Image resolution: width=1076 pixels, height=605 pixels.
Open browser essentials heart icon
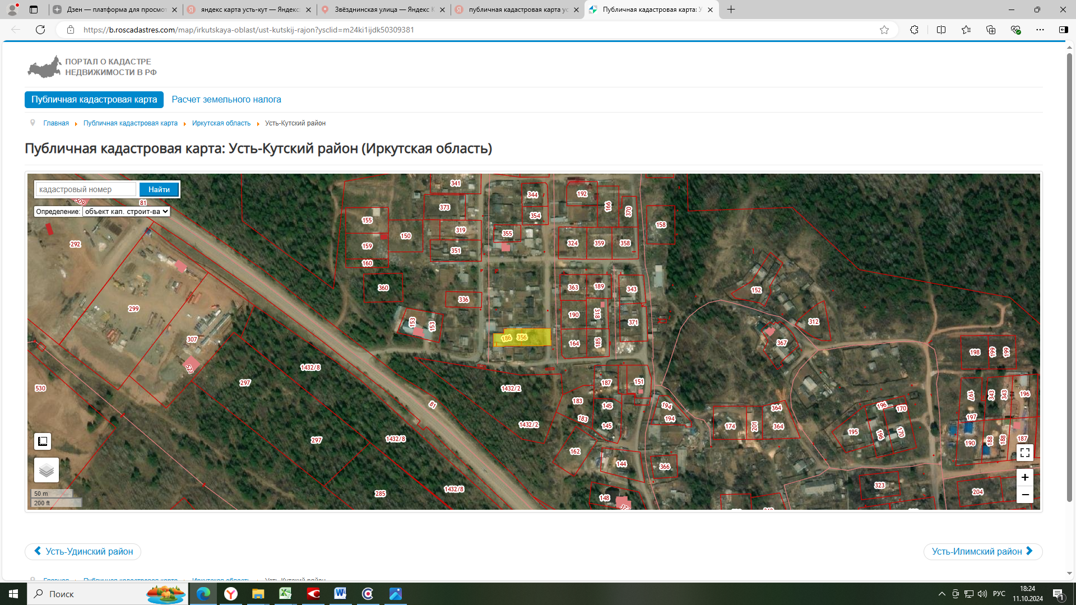click(x=1015, y=30)
